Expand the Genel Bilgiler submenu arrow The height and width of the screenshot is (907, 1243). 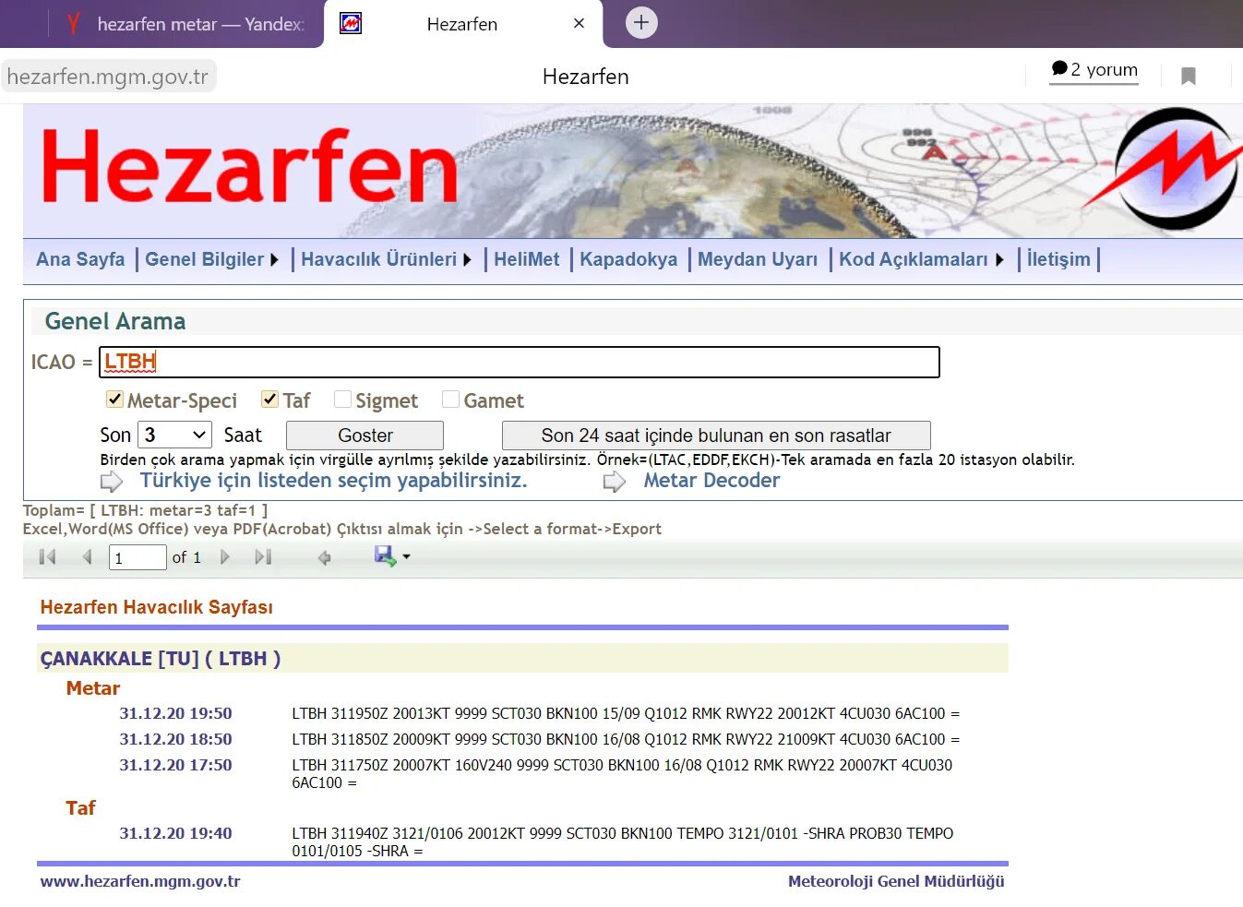pos(275,260)
